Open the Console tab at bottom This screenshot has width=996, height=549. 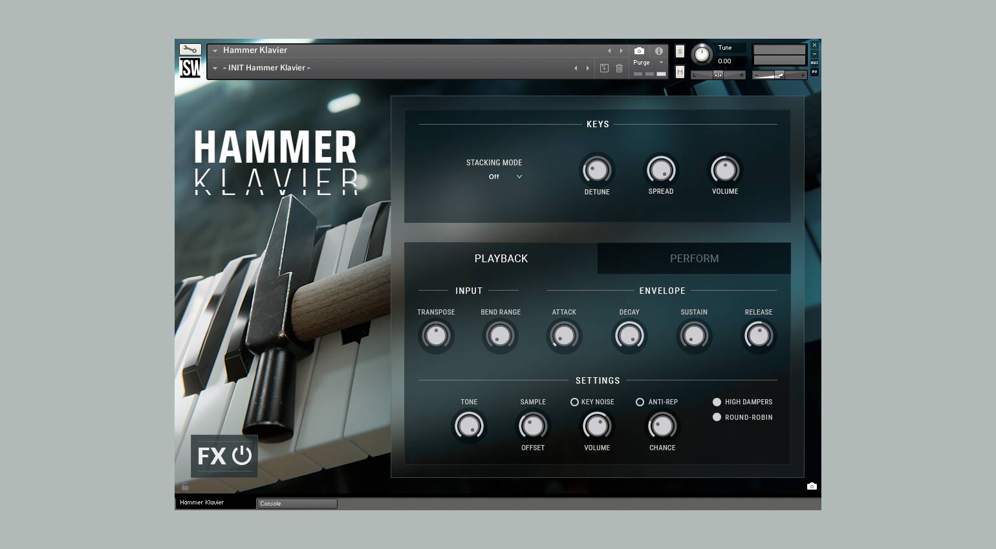(297, 504)
